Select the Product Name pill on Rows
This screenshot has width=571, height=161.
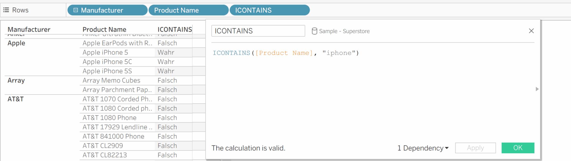[188, 10]
